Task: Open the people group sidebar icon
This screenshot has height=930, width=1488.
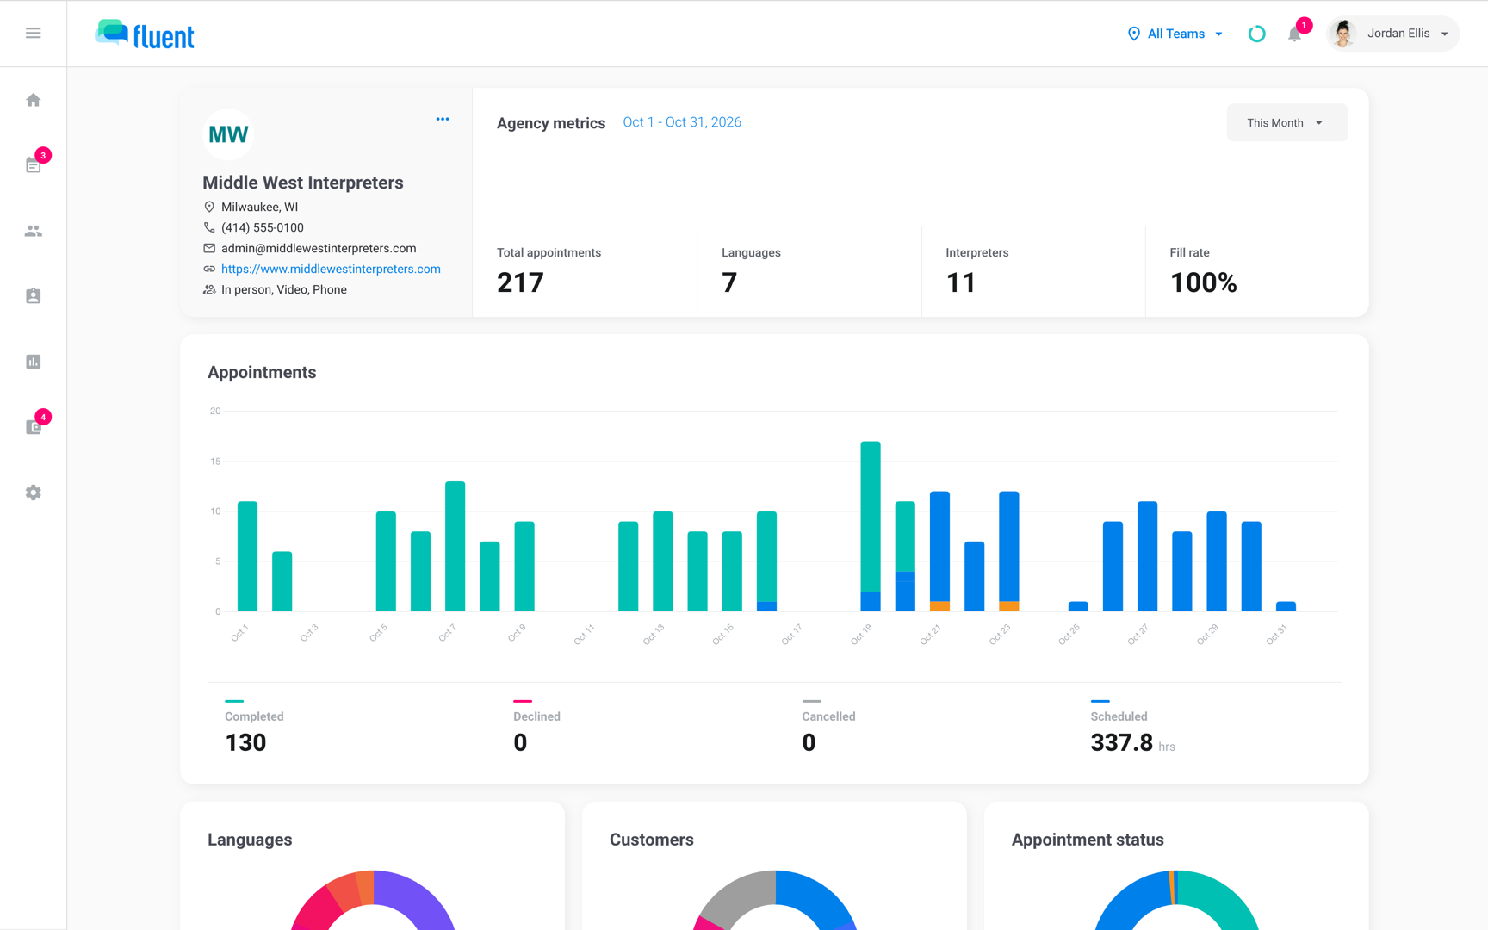Action: (x=33, y=231)
